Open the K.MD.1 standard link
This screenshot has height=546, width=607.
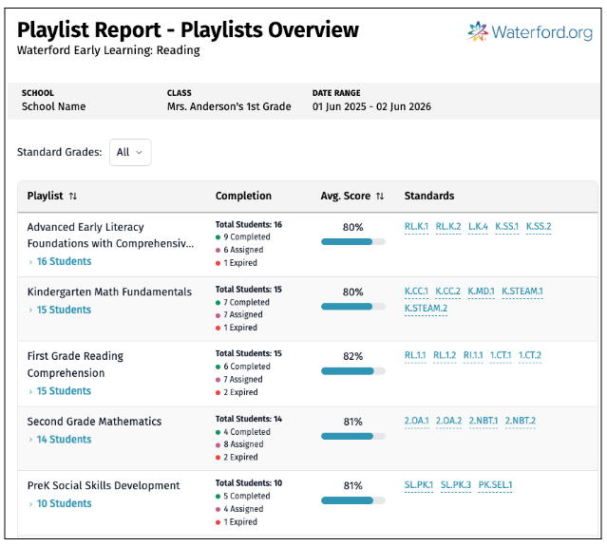point(481,292)
